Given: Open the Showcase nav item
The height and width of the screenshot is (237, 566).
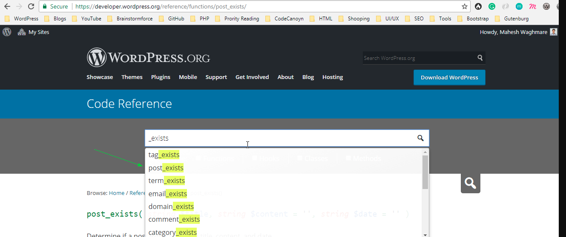Looking at the screenshot, I should pos(100,77).
